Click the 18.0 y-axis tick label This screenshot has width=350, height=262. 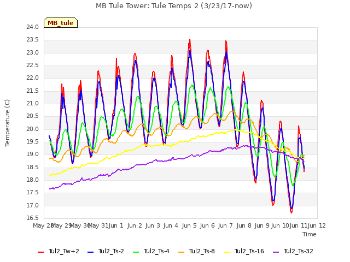(x=33, y=180)
